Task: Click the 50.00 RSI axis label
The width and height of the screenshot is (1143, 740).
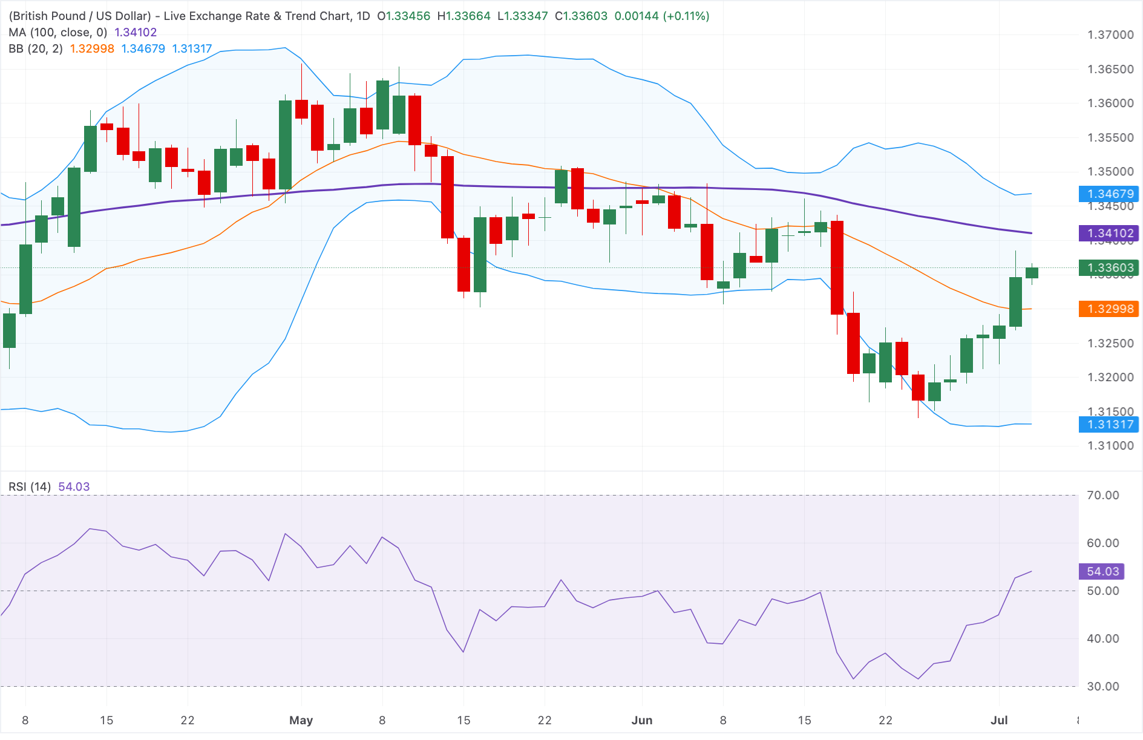Action: (1103, 591)
